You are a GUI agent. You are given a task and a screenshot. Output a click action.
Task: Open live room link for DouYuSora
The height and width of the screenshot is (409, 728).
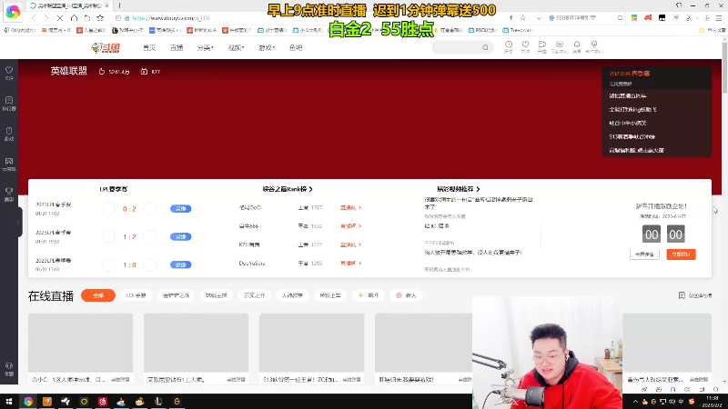point(350,264)
